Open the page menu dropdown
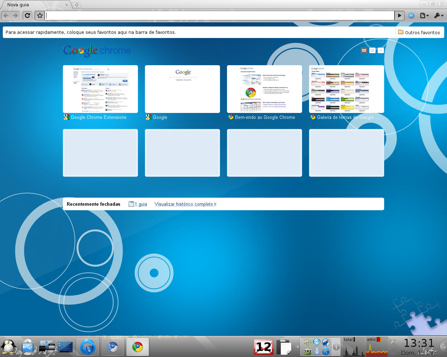Screen dimensions: 447x357 click(424, 15)
